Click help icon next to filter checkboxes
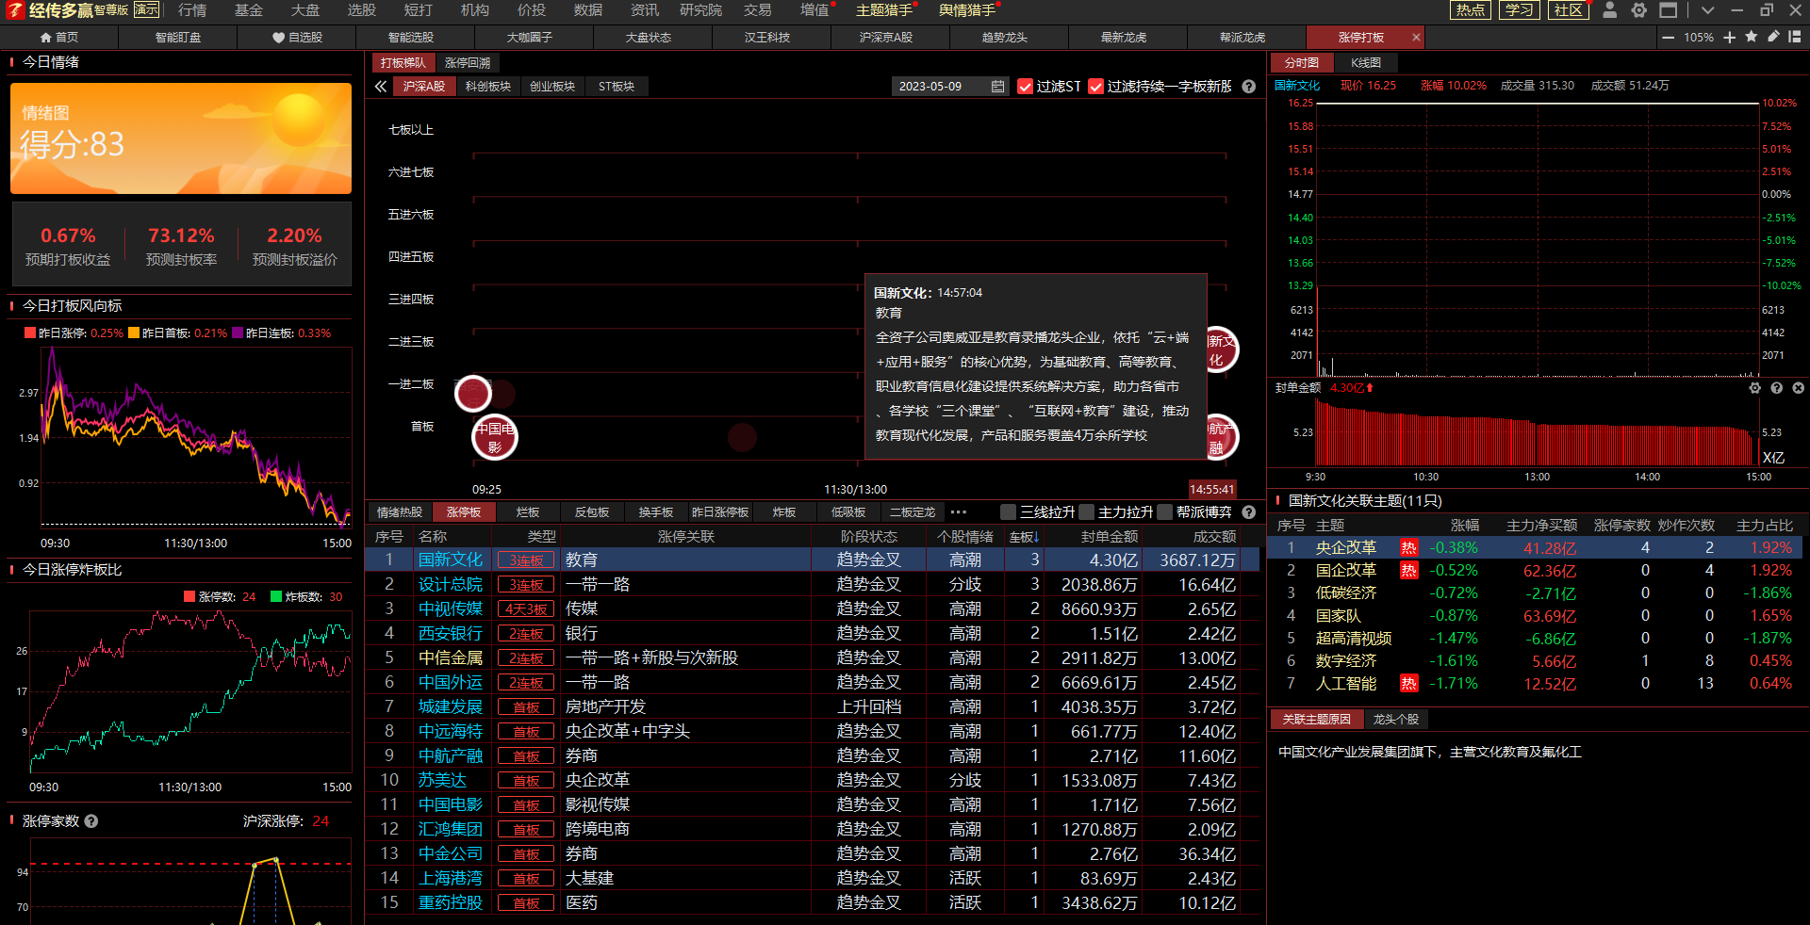Screen dimensions: 1810x925 (x=1249, y=87)
